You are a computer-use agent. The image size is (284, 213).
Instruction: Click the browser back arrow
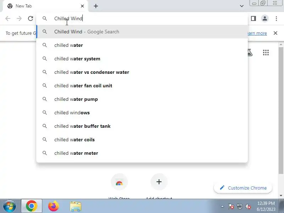pyautogui.click(x=8, y=18)
